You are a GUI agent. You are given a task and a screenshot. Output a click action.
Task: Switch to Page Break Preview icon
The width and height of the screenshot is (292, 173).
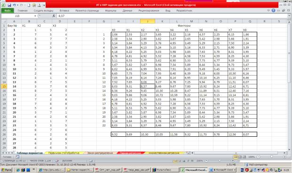pyautogui.click(x=244, y=157)
